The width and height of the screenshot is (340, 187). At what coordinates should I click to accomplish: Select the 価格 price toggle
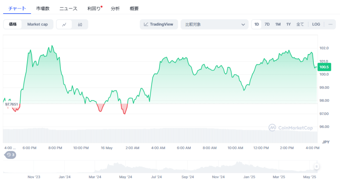(13, 24)
